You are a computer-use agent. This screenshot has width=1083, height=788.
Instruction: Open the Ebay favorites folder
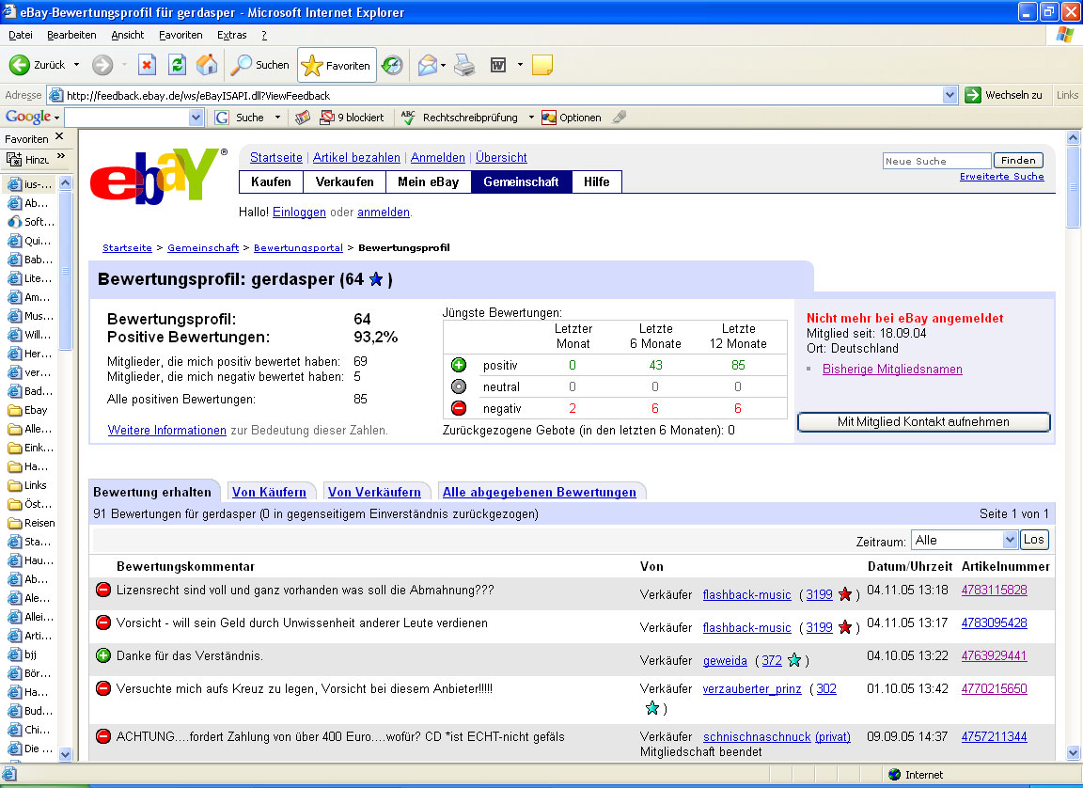(28, 410)
